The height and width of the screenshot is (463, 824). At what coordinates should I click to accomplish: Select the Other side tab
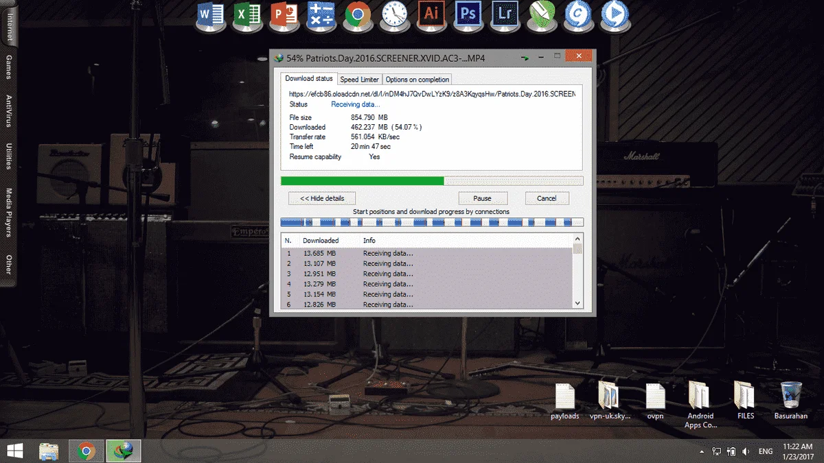(9, 265)
